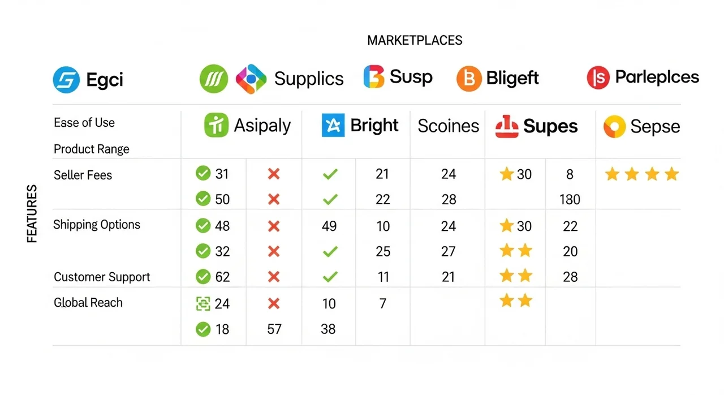The width and height of the screenshot is (724, 395).
Task: Click the orange Bligeft logo icon
Action: pyautogui.click(x=469, y=79)
